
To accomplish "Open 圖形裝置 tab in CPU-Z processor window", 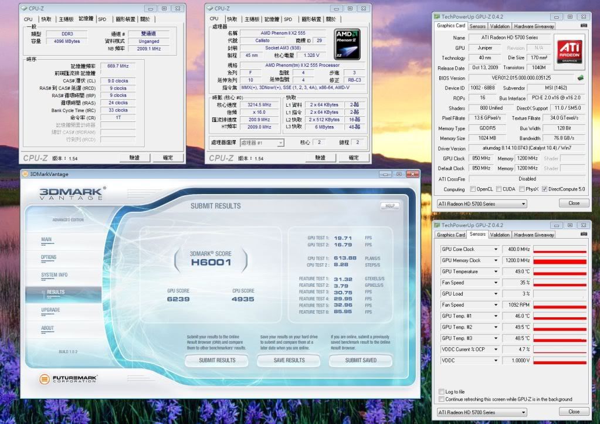I will (311, 19).
